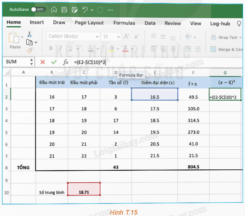Apply the yellow fill color bucket
245x216 pixels.
click(x=111, y=49)
